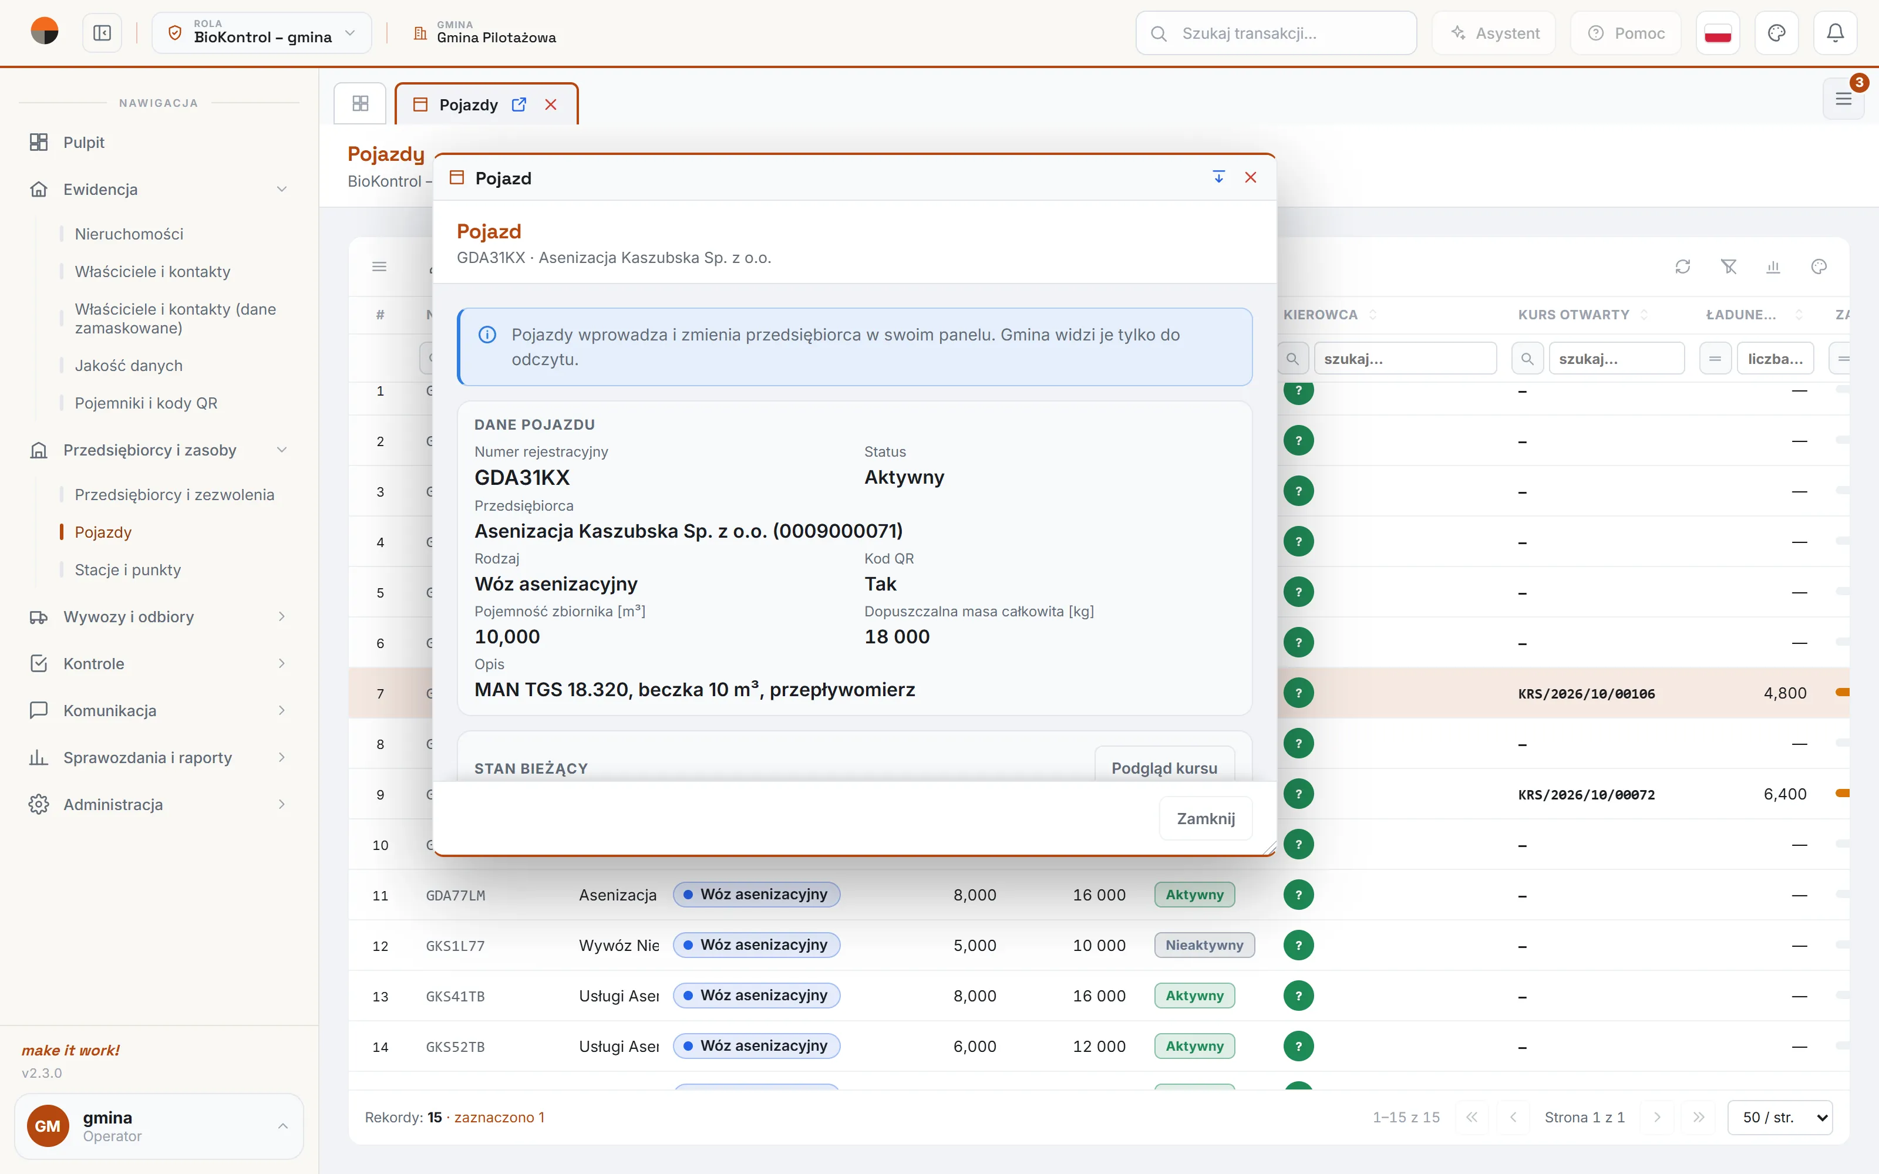The height and width of the screenshot is (1174, 1879).
Task: Click the Szukaj transakcji search field
Action: [1276, 33]
